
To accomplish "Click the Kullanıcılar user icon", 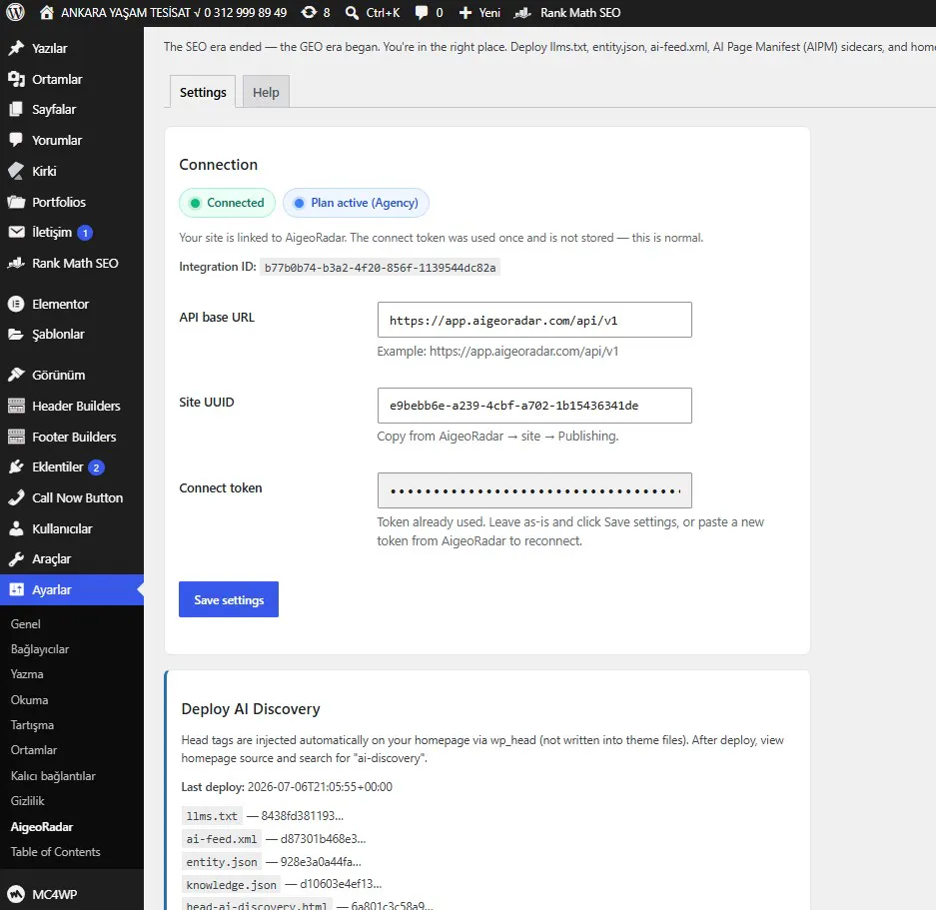I will click(x=16, y=528).
